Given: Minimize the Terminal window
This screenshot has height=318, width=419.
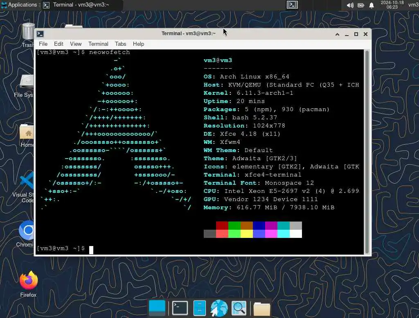Looking at the screenshot, I should 347,34.
